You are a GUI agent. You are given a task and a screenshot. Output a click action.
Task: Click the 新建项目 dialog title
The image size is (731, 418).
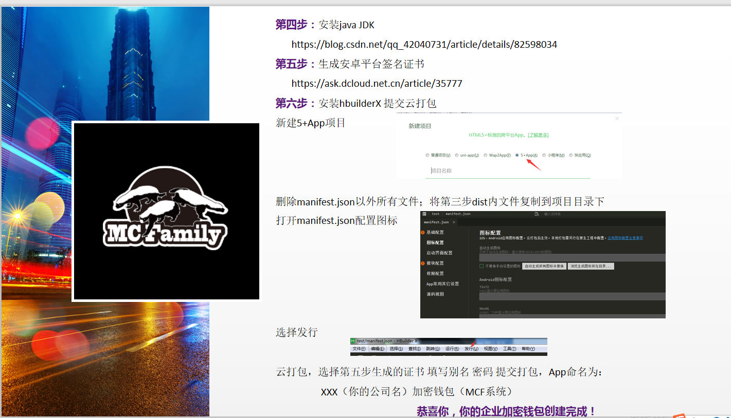pyautogui.click(x=420, y=126)
